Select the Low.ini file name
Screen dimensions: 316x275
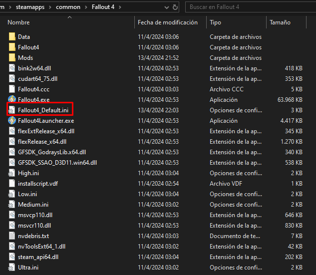point(27,194)
